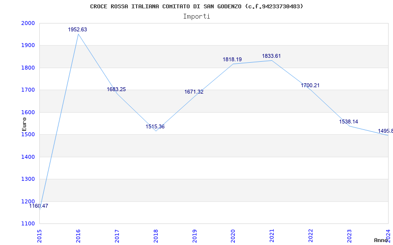Select the 1952.63 data label
The width and height of the screenshot is (393, 245).
(x=78, y=29)
